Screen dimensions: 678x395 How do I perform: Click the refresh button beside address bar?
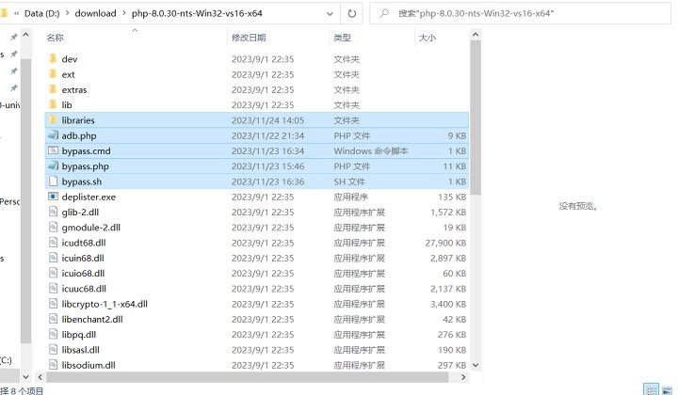click(x=351, y=14)
